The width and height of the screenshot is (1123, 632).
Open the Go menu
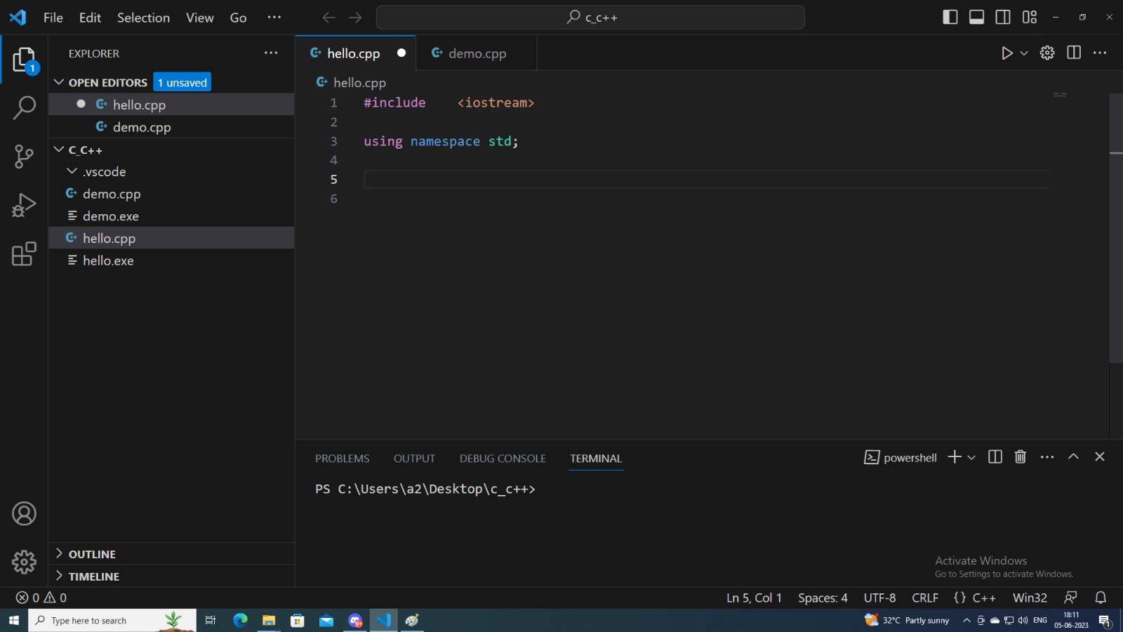tap(239, 18)
